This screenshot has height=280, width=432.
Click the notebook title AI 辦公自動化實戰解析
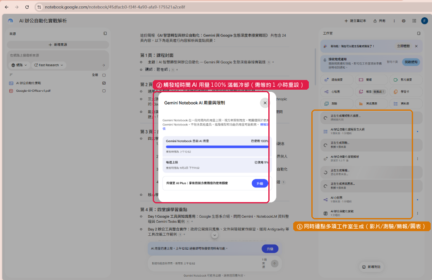click(x=43, y=21)
